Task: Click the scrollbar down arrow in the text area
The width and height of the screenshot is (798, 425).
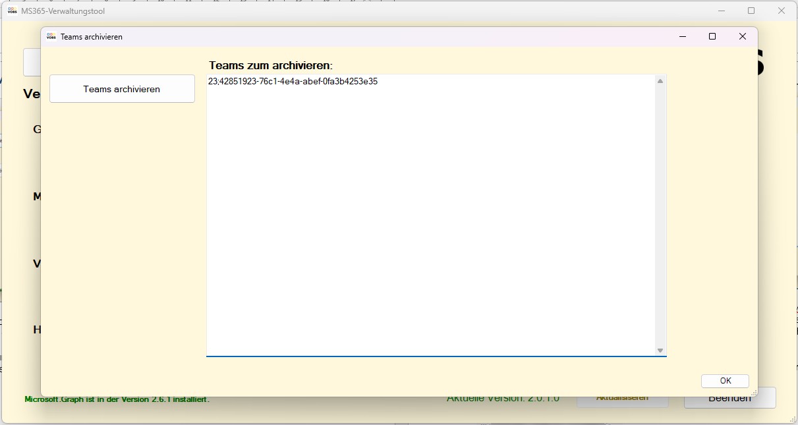Action: [x=660, y=351]
